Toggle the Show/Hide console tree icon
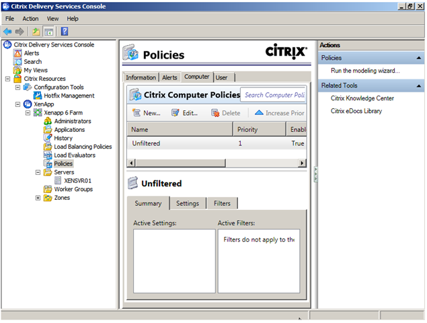 tap(48, 32)
